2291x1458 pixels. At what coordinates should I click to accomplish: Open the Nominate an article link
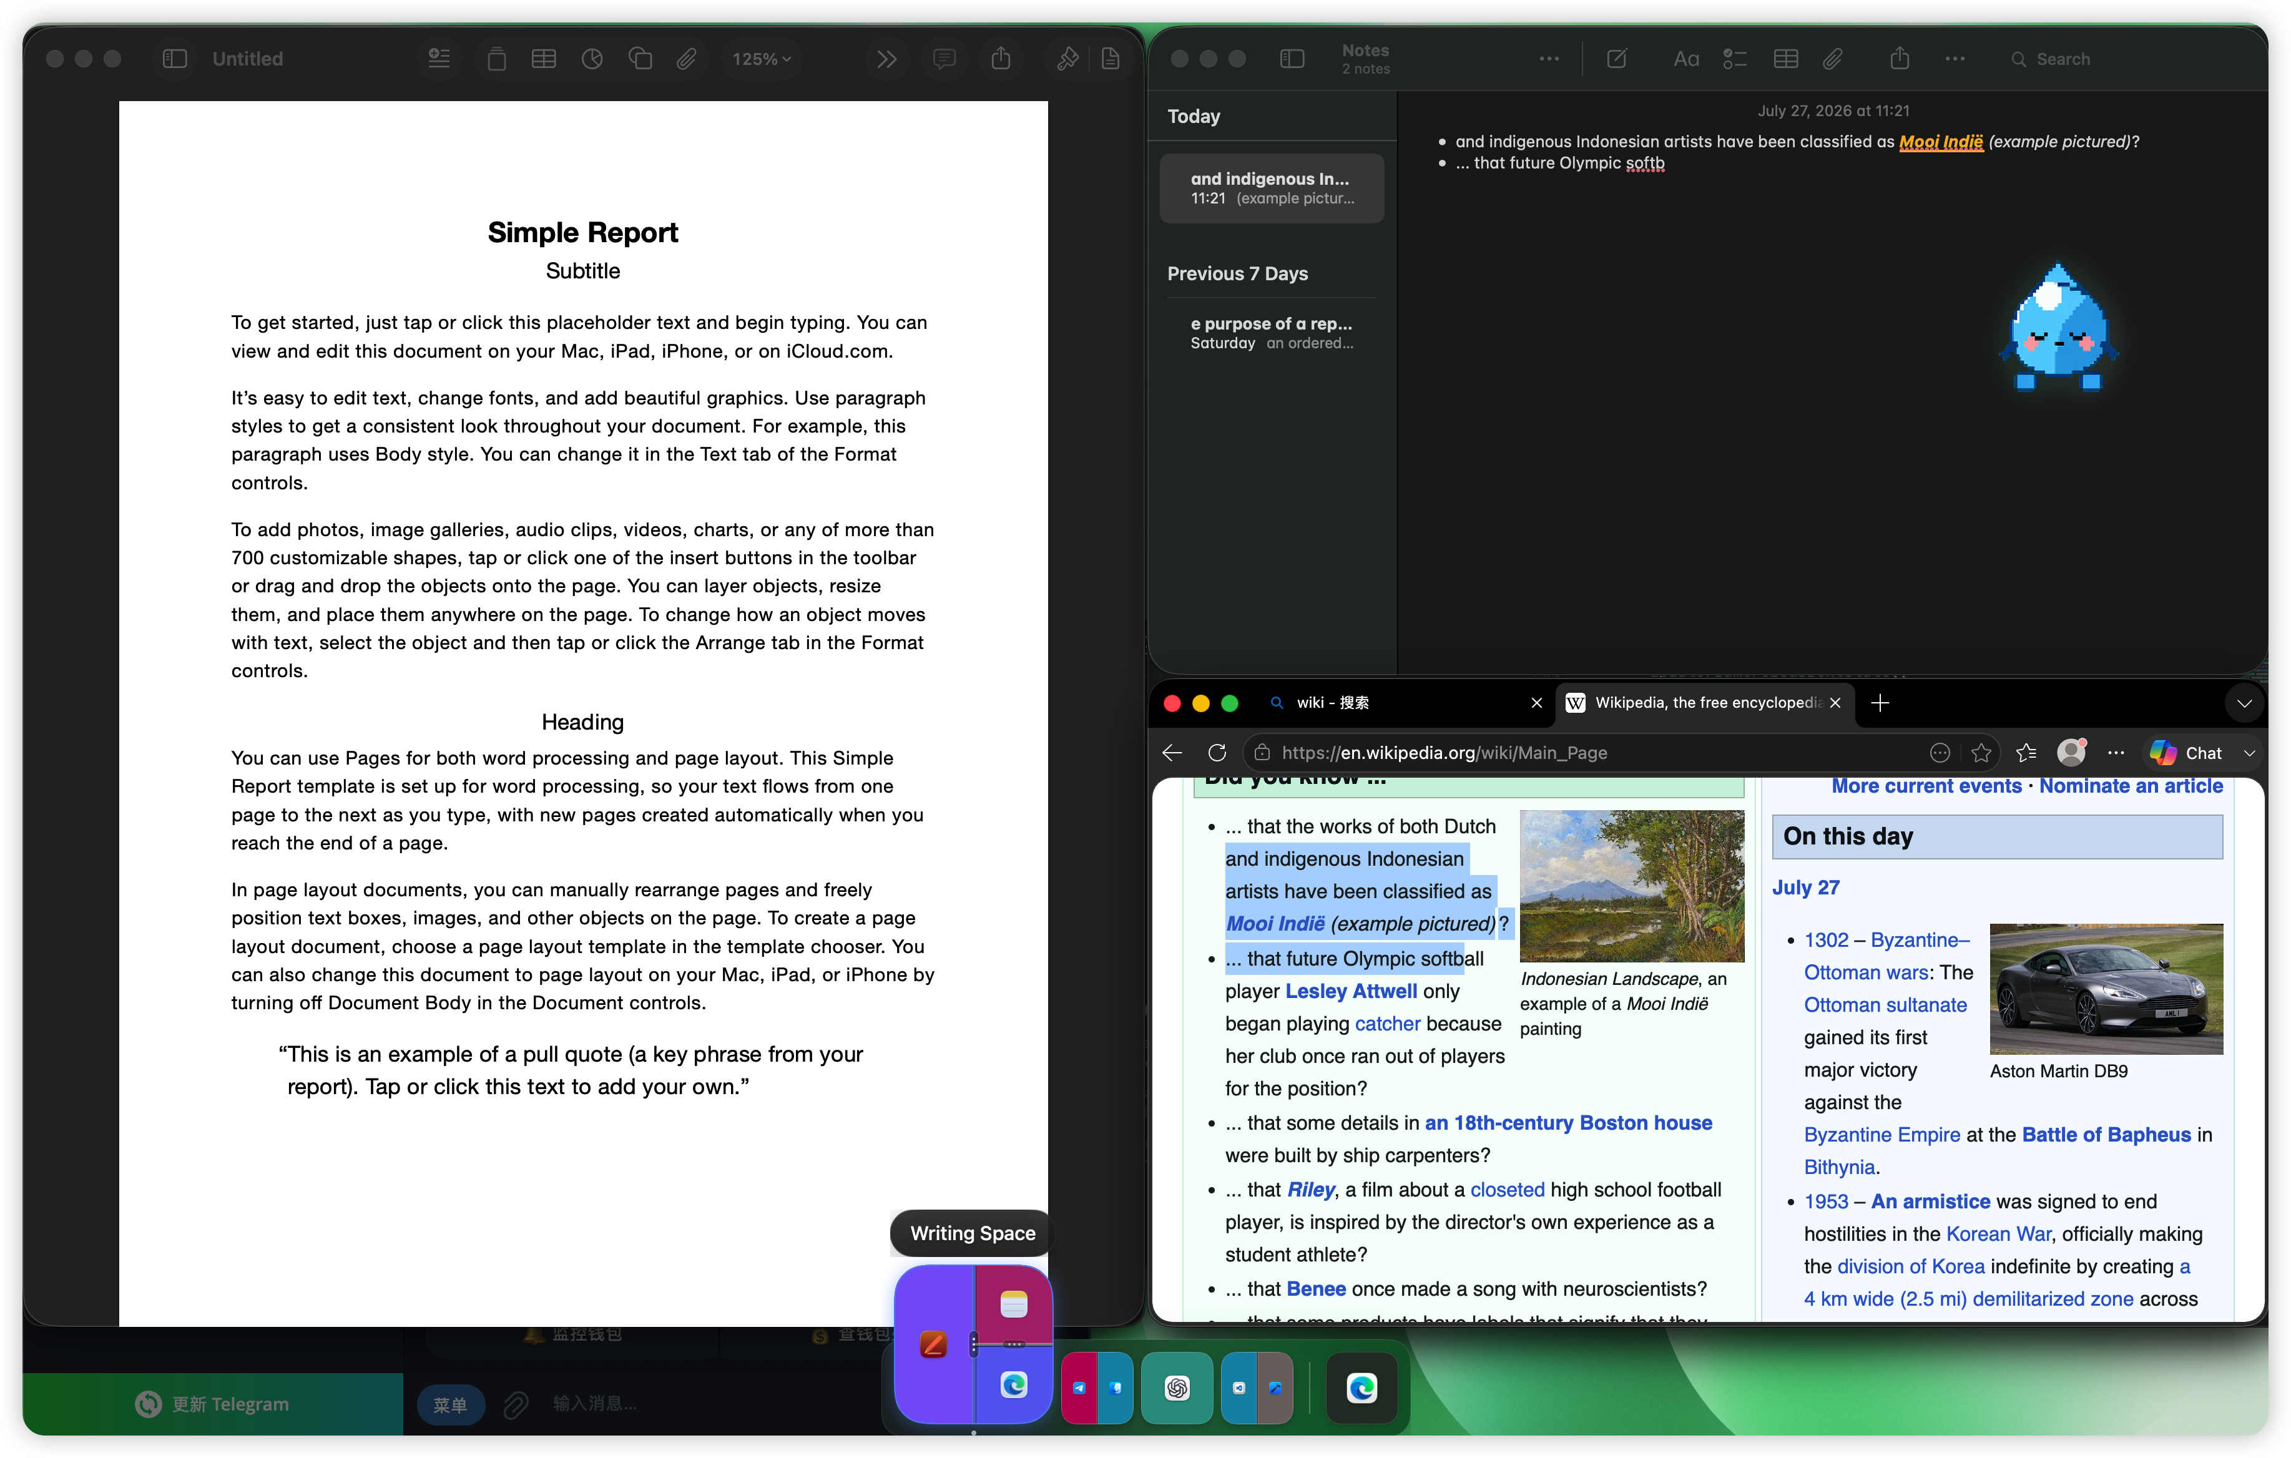2131,786
